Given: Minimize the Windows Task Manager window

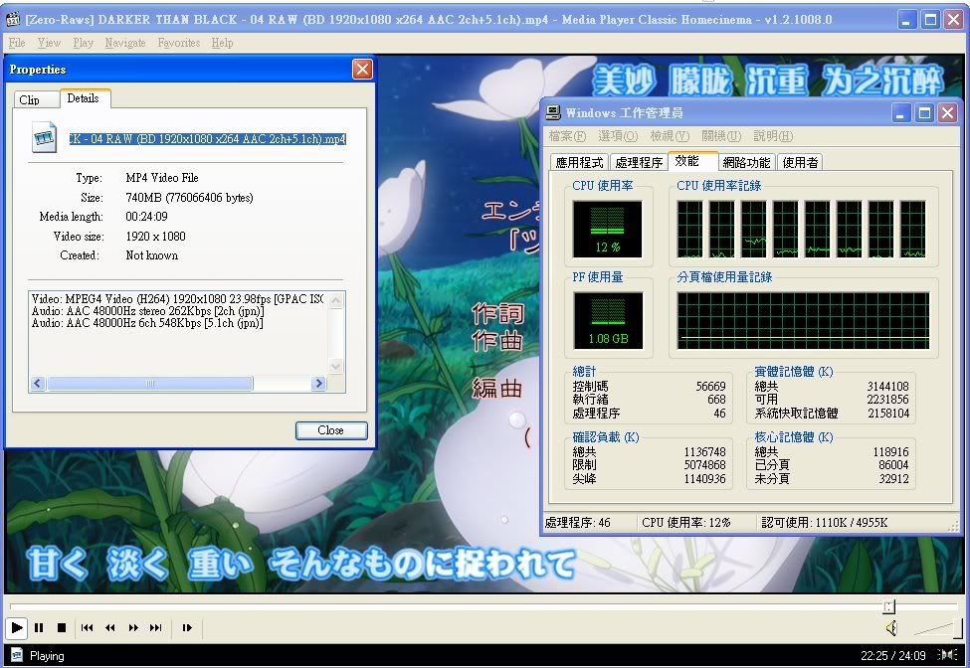Looking at the screenshot, I should tap(901, 113).
